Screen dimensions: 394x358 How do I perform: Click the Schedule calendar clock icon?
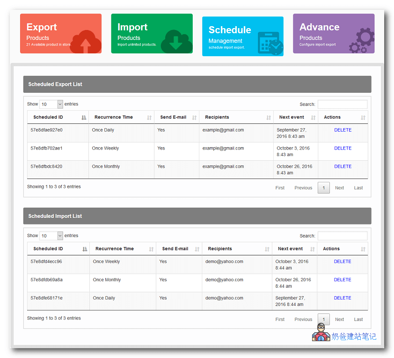(x=270, y=44)
